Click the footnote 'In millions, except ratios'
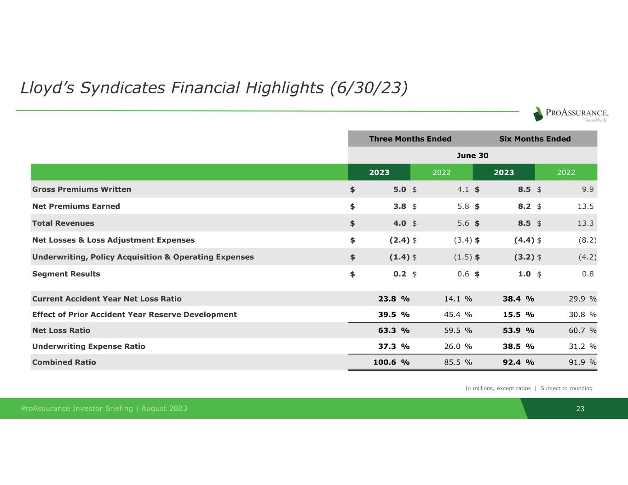628x485 pixels. click(498, 388)
